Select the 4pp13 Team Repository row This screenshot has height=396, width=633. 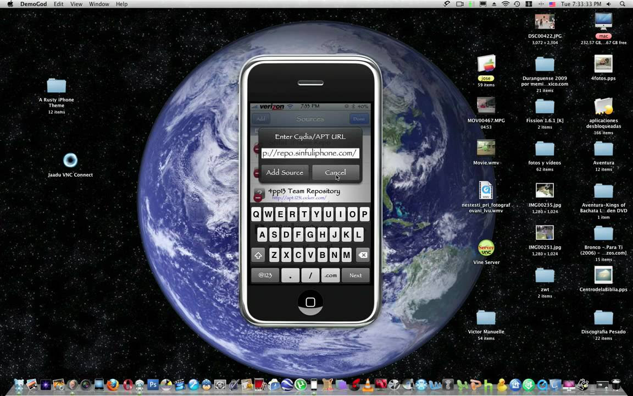(310, 194)
